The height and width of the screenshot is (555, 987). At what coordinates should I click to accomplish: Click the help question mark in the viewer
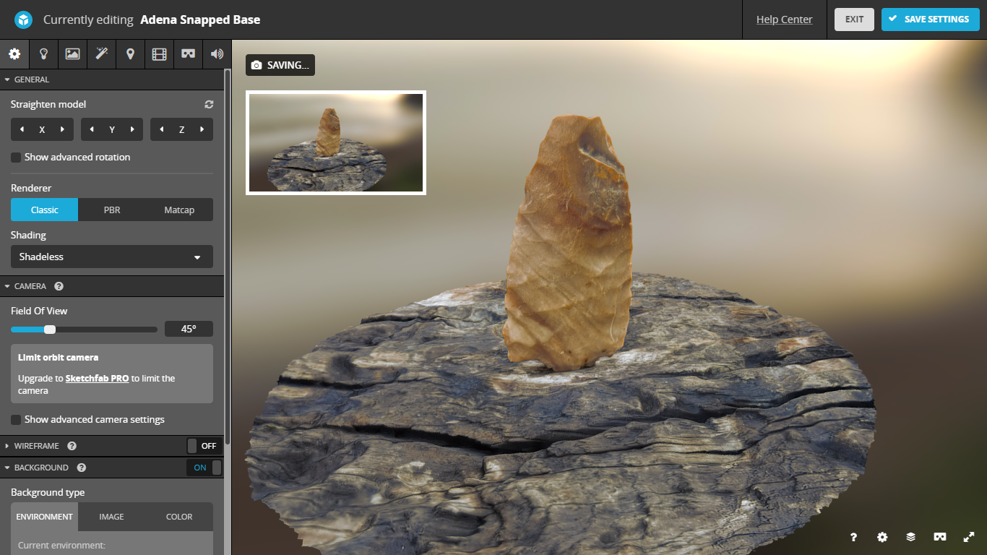coord(853,537)
